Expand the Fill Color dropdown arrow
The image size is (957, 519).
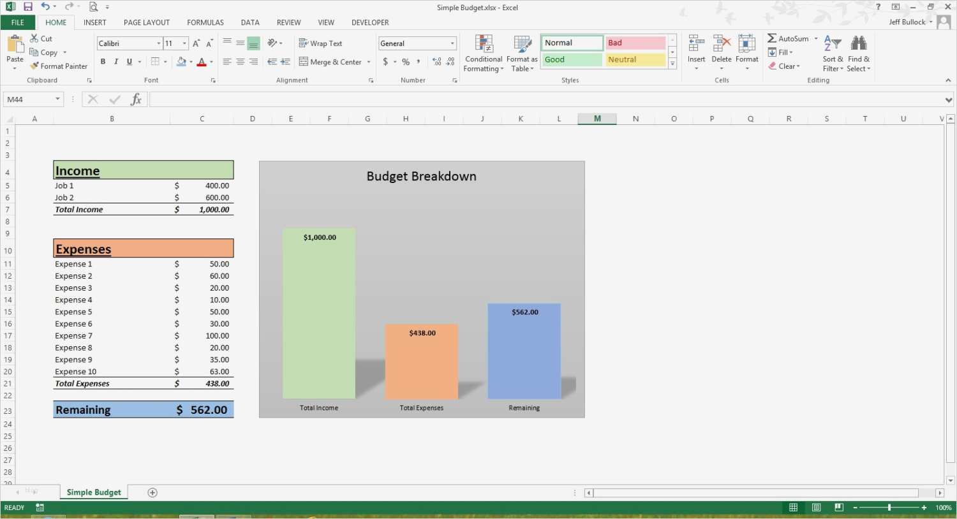tap(191, 62)
